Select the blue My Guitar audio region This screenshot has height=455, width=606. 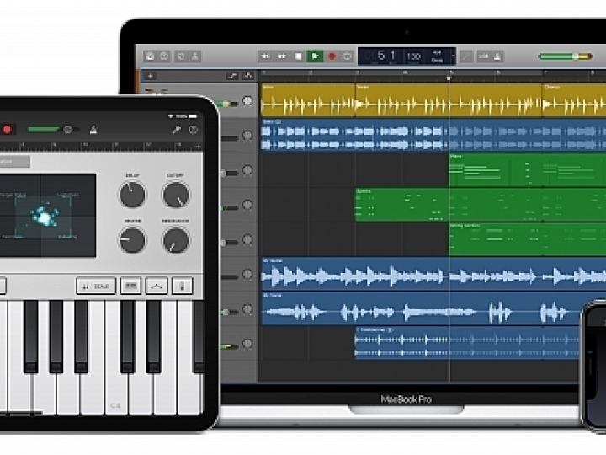pyautogui.click(x=433, y=274)
